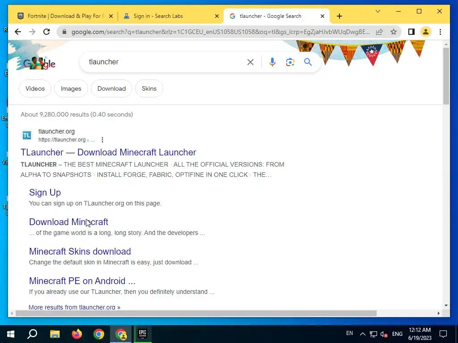Open Epic Games Launcher from taskbar
The height and width of the screenshot is (343, 458).
[143, 334]
